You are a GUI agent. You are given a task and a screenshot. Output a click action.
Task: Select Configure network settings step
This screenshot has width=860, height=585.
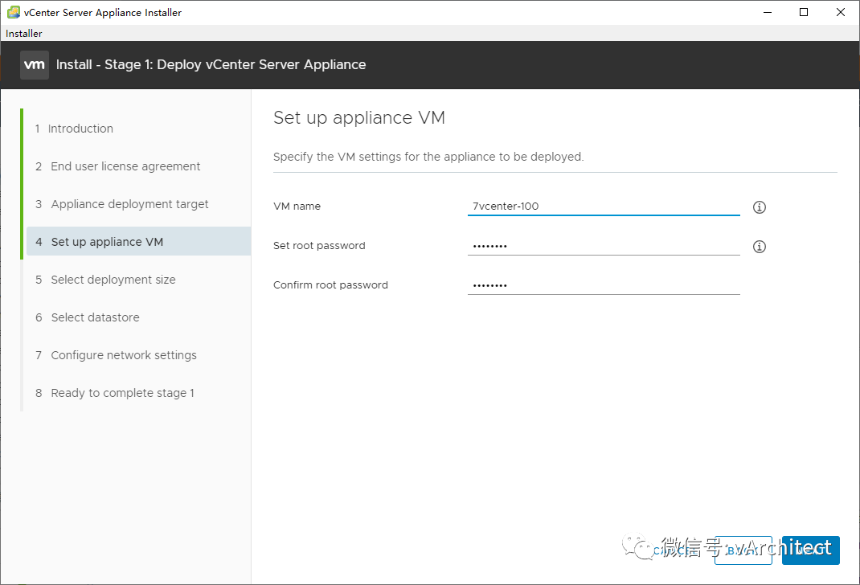point(123,355)
